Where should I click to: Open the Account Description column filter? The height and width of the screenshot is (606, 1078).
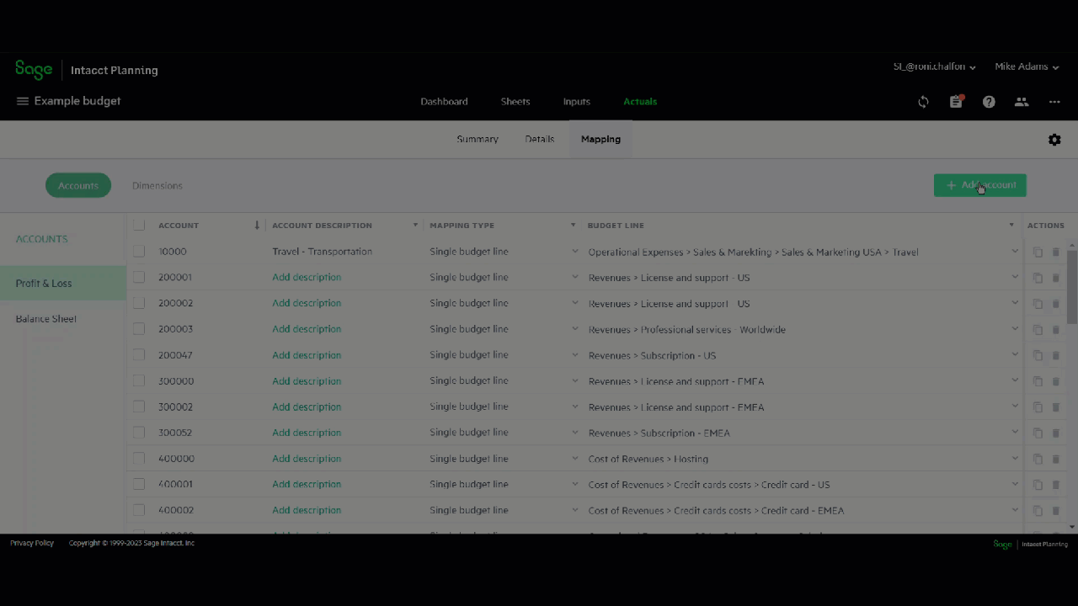point(415,226)
